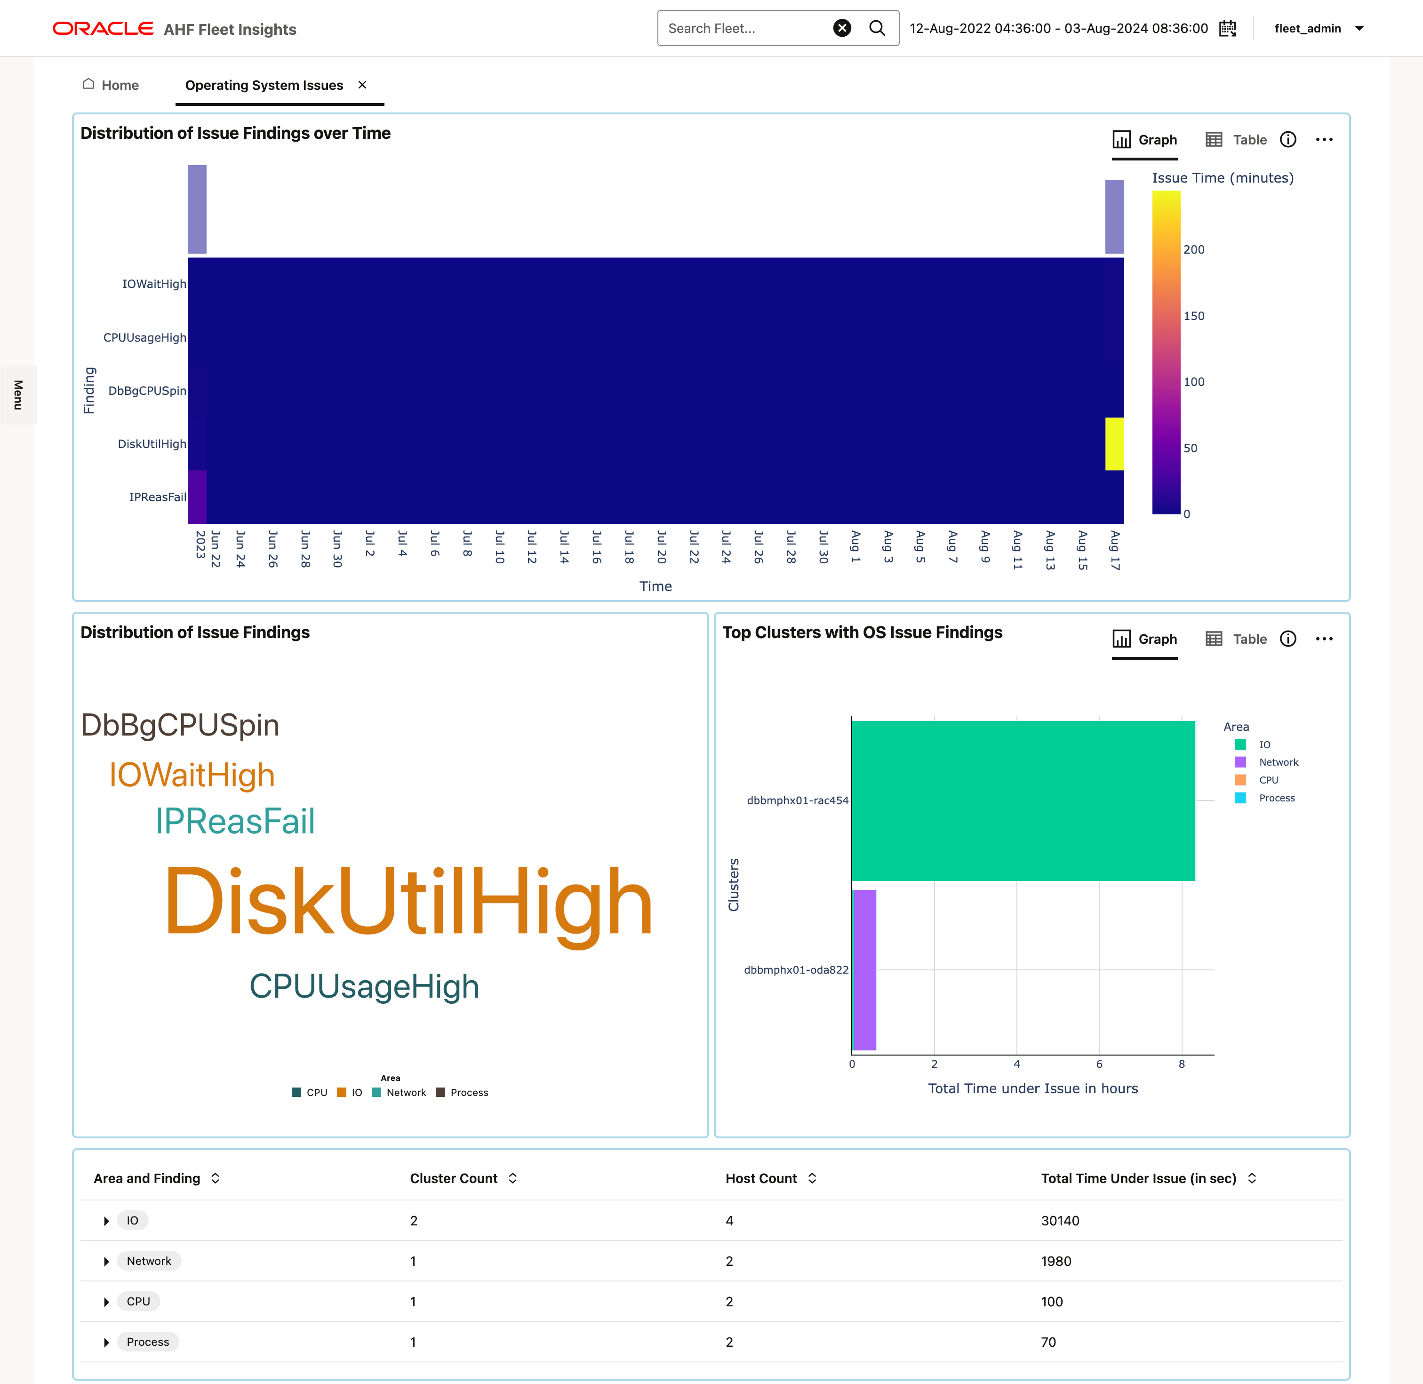1423x1384 pixels.
Task: Switch Top Clusters panel to Table view
Action: click(1236, 639)
